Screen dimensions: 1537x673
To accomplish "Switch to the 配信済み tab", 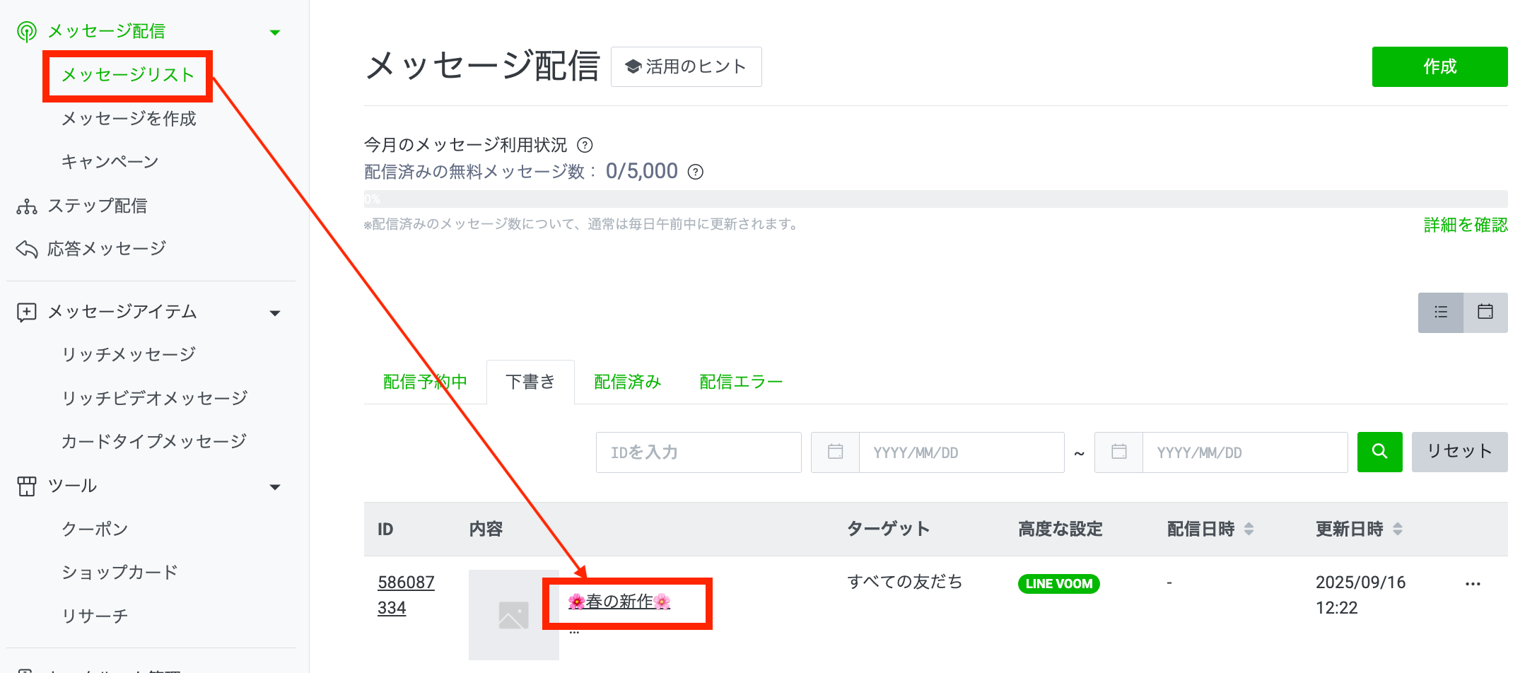I will coord(627,382).
